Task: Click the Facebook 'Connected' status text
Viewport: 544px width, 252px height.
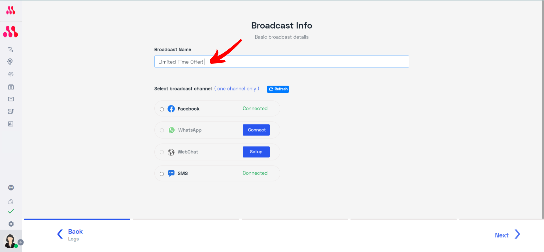Action: [255, 109]
